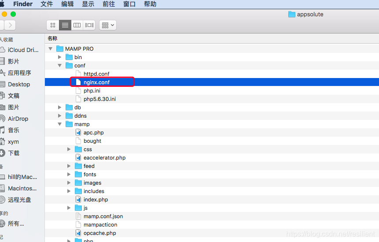Expand the images folder
This screenshot has width=379, height=242.
[x=69, y=183]
